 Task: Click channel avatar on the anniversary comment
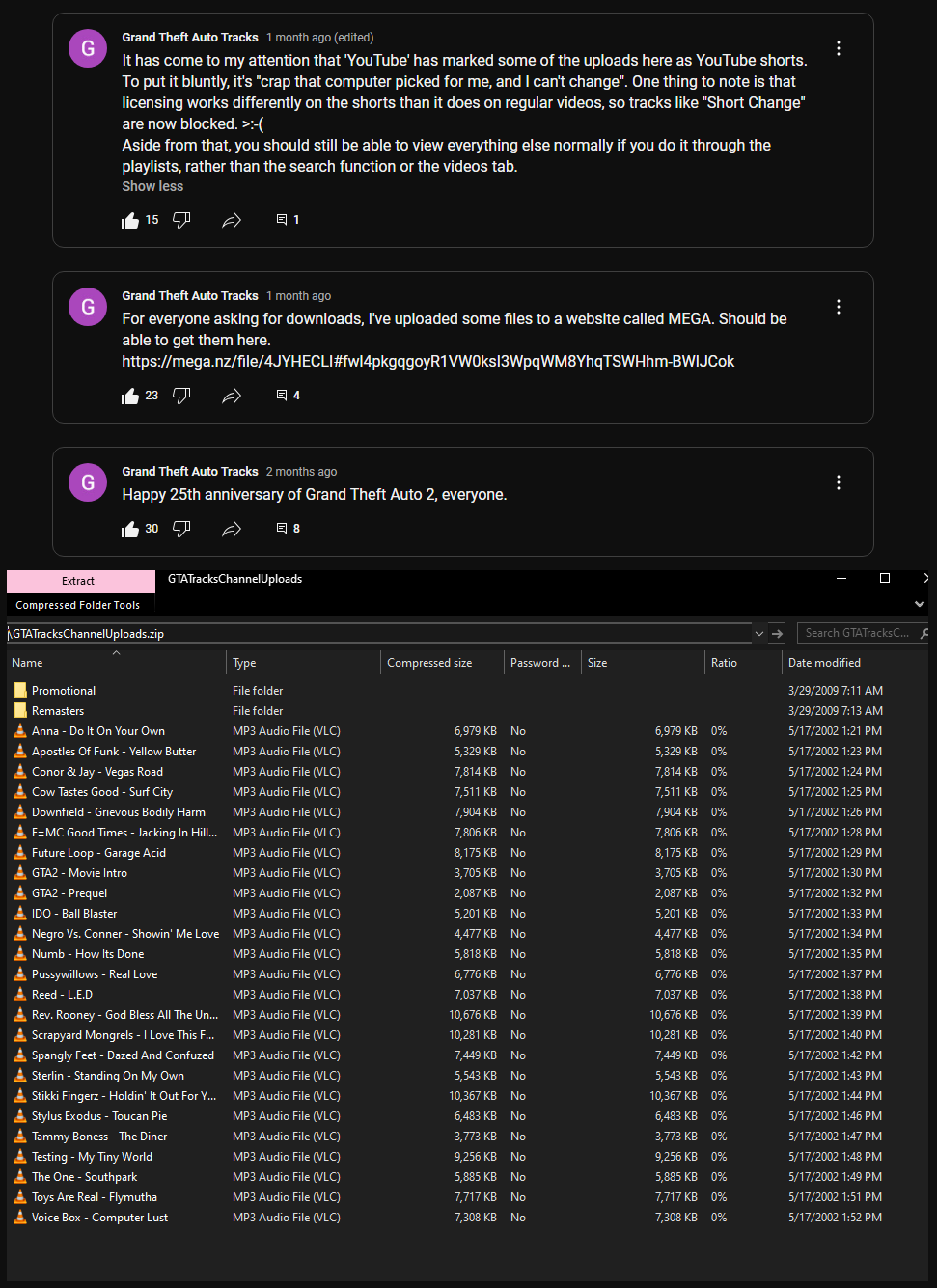click(88, 482)
